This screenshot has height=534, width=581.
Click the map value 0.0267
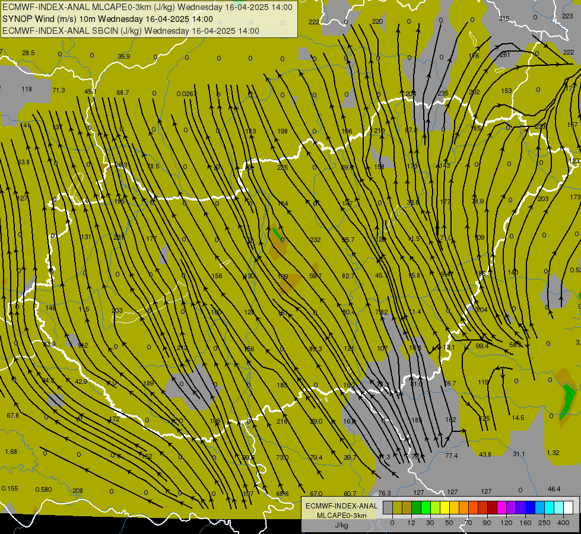186,94
